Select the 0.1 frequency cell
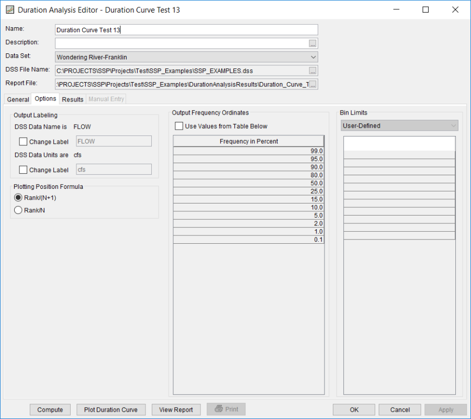This screenshot has height=419, width=471. click(x=249, y=240)
